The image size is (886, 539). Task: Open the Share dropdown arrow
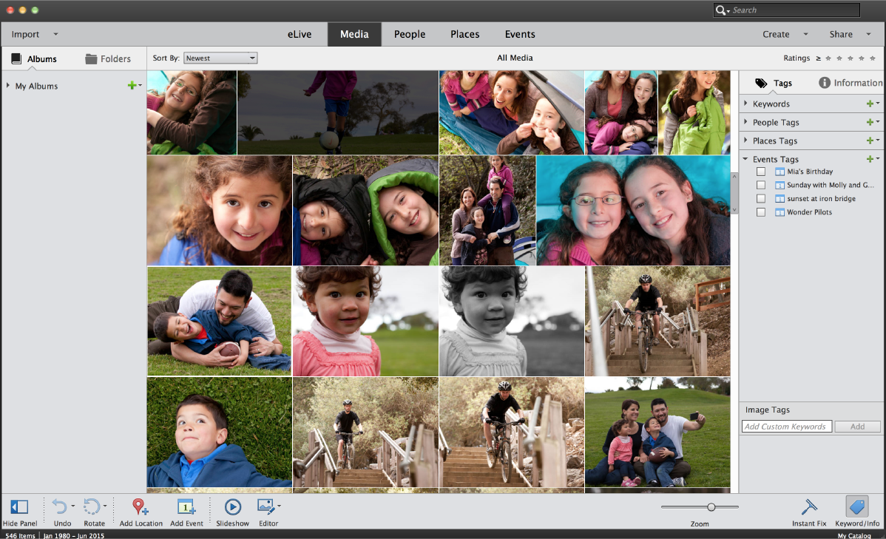(x=868, y=34)
